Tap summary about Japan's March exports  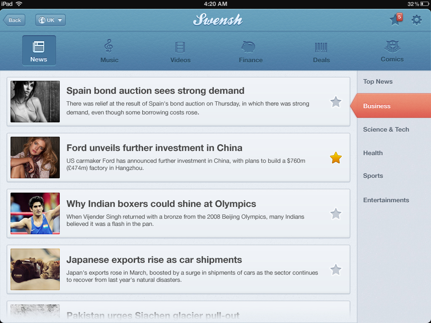pyautogui.click(x=192, y=276)
